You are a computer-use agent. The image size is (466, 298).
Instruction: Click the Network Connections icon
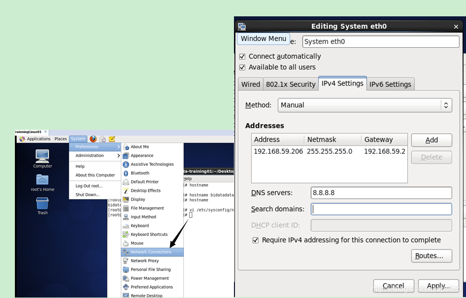tap(126, 252)
